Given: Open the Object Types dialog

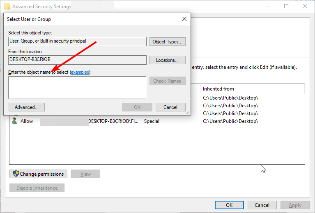Looking at the screenshot, I should 167,42.
